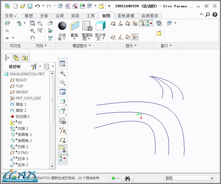This screenshot has height=184, width=221.
Task: Select 扫描 1 feature in model tree
Action: 22,128
